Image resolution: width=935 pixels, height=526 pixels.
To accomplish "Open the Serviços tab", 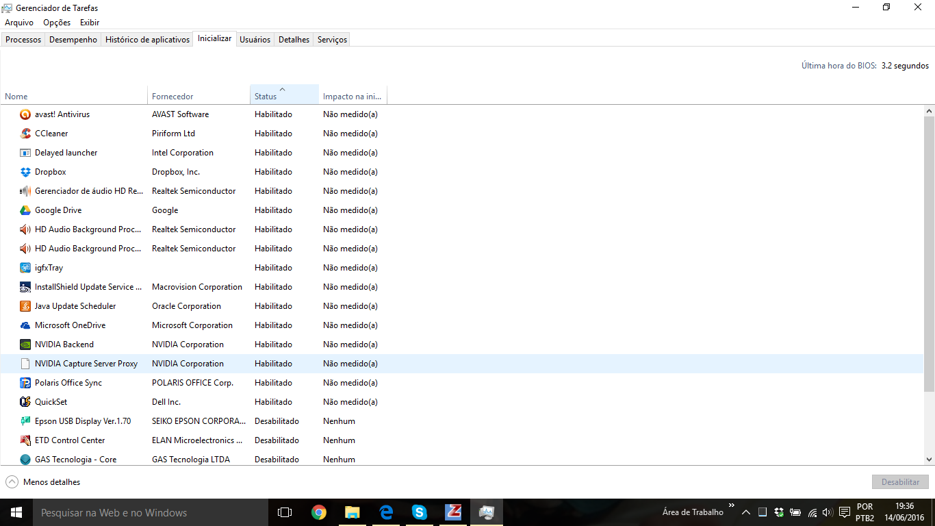I will pos(332,40).
